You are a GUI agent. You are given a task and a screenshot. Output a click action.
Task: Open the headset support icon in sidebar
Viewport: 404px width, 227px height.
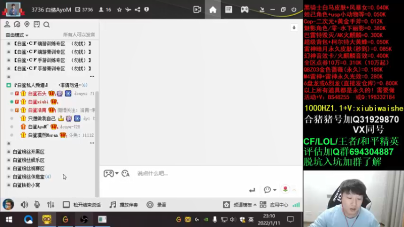tap(17, 24)
